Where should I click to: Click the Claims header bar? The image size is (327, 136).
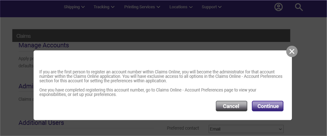click(151, 36)
